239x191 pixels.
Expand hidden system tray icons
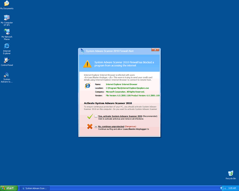coord(222,188)
